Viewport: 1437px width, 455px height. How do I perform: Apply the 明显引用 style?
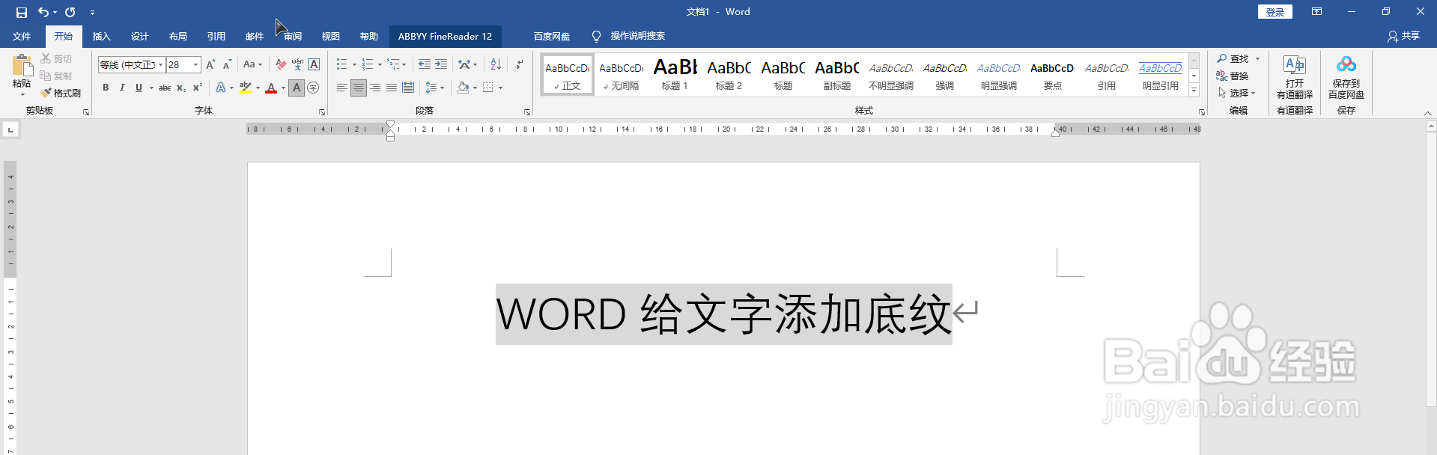[1160, 74]
